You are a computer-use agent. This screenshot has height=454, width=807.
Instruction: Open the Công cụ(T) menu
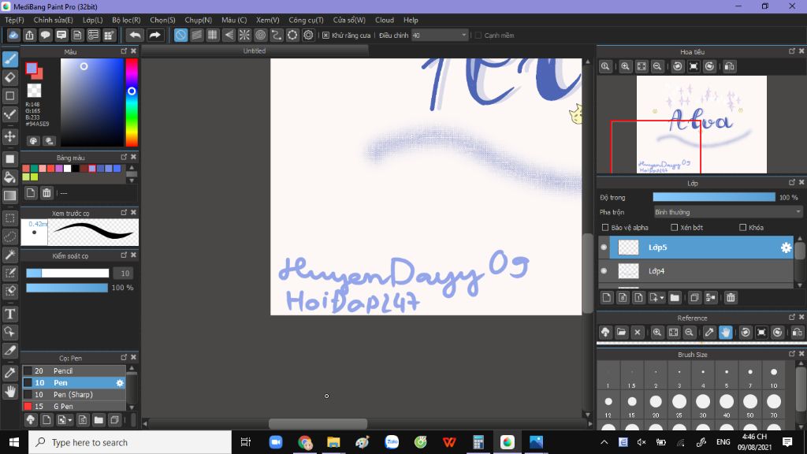coord(306,20)
